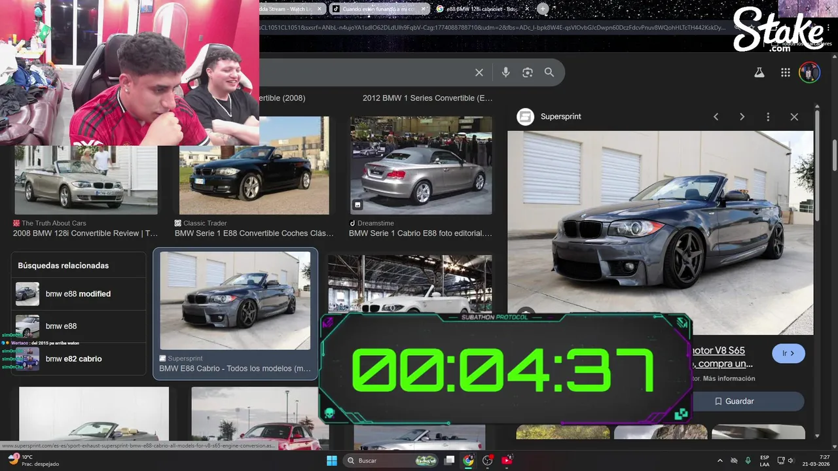The height and width of the screenshot is (471, 838).
Task: Show hidden system tray icons
Action: point(720,461)
